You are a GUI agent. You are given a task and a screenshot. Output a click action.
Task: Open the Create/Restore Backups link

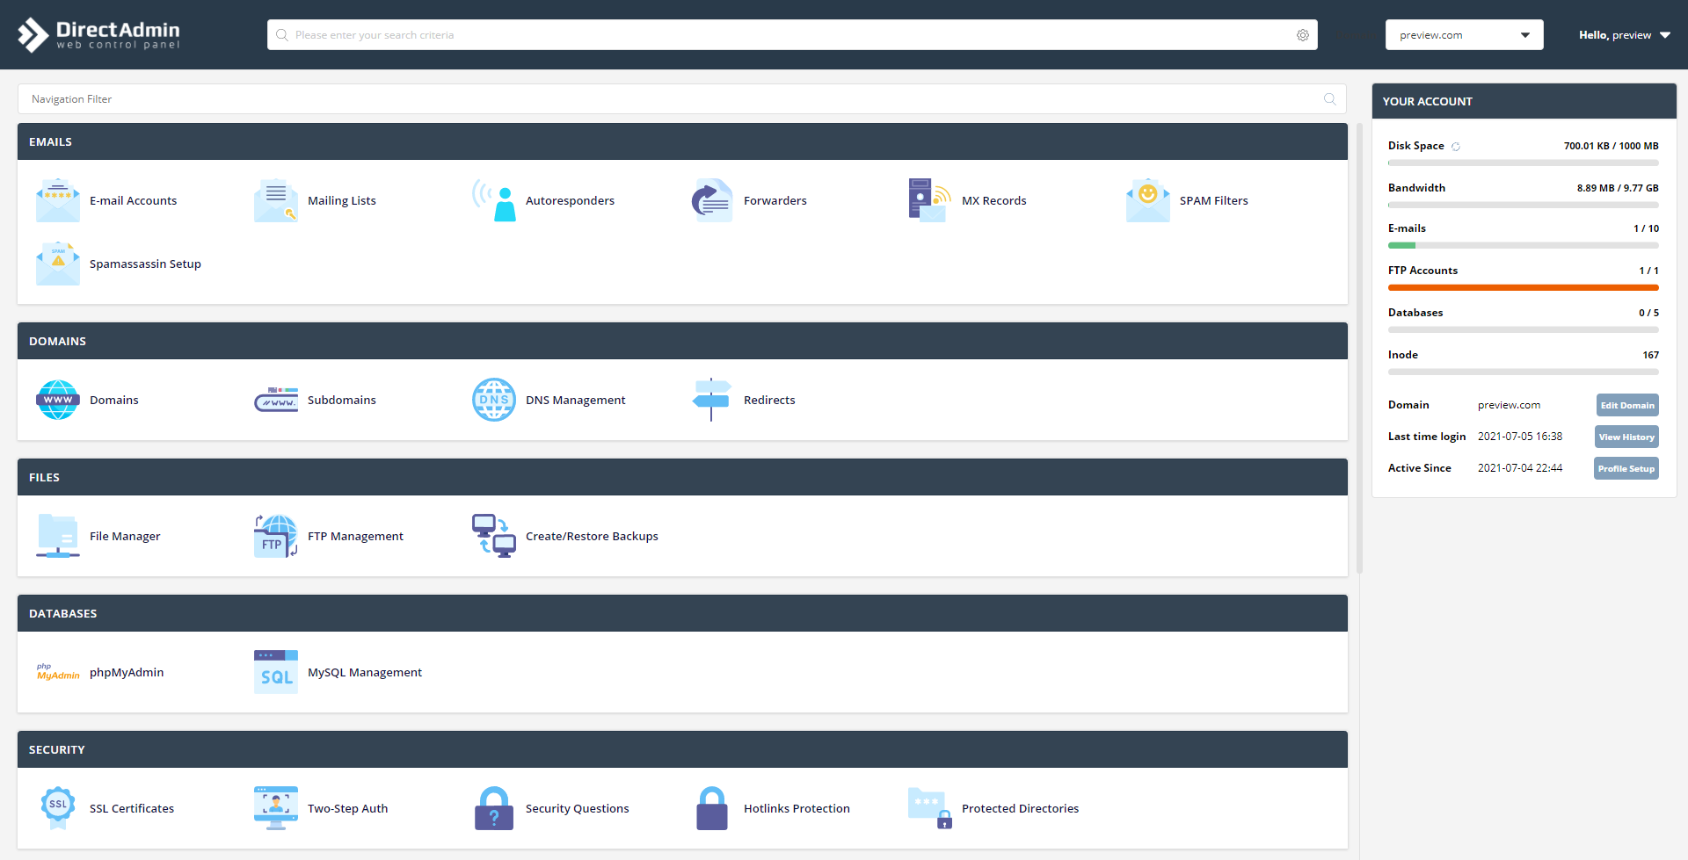click(592, 536)
